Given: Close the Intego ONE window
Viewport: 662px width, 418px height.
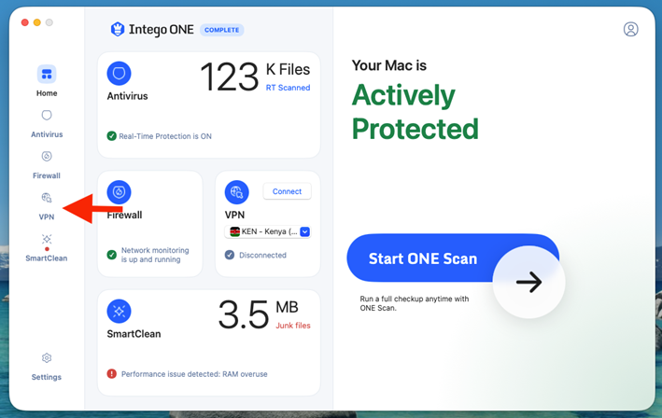Looking at the screenshot, I should tap(25, 22).
